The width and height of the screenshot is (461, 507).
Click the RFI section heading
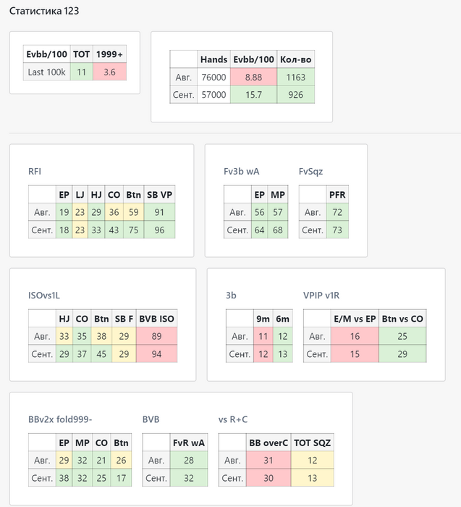tap(35, 172)
